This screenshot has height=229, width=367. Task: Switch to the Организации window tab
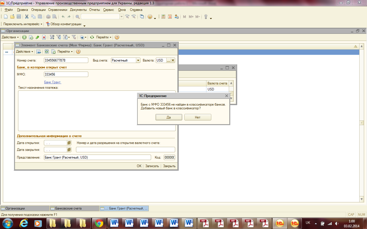click(25, 208)
